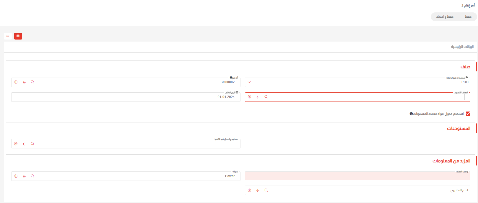
Task: Click arrow icon in الصنف للتصنيع field
Action: (x=258, y=97)
